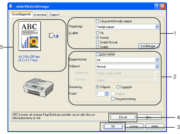Viewport: 180px width, 134px height.
Task: Click the Inställningar button
Action: [149, 46]
